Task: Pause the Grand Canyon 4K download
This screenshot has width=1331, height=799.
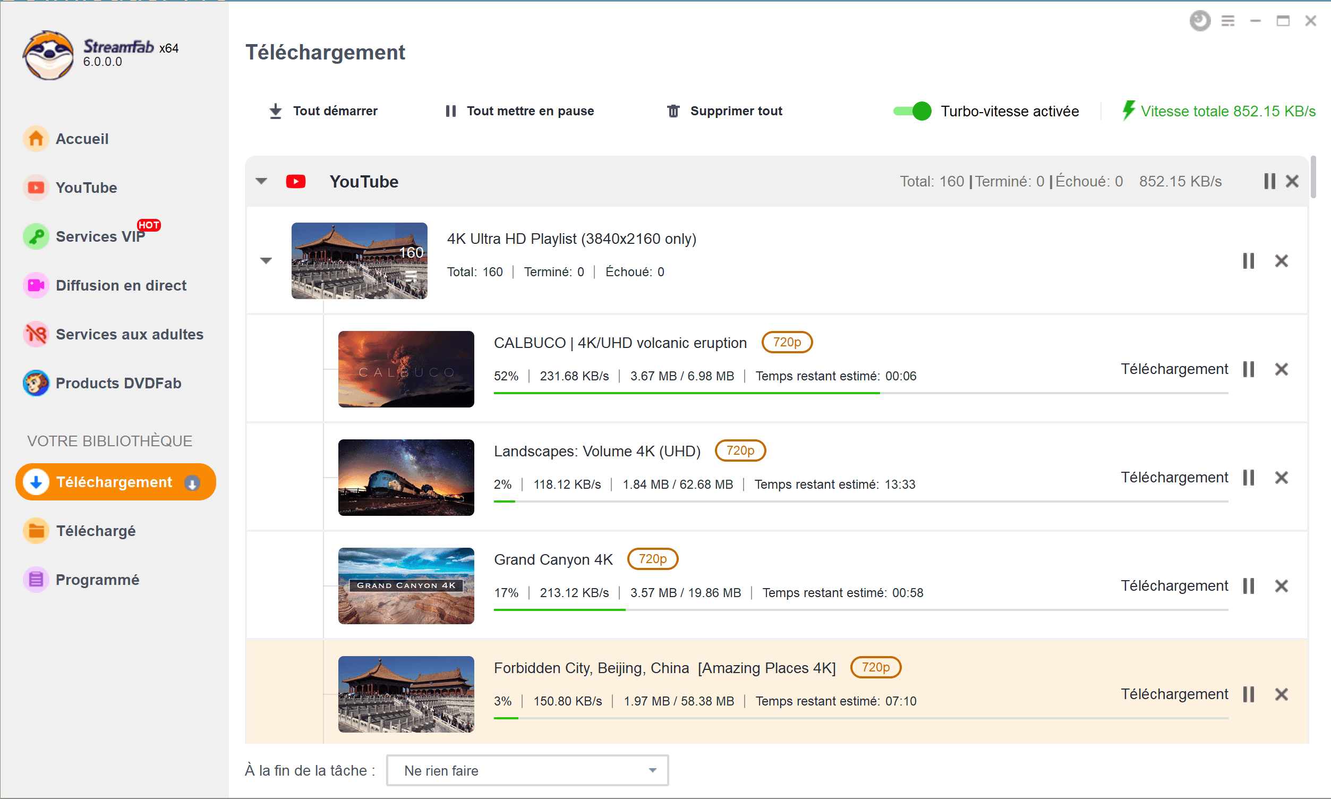Action: point(1249,586)
